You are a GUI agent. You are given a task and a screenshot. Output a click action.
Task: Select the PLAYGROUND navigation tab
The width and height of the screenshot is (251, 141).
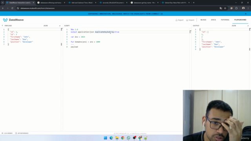[240, 20]
